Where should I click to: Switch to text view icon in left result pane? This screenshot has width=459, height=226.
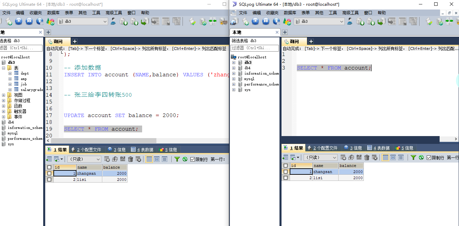pos(165,159)
